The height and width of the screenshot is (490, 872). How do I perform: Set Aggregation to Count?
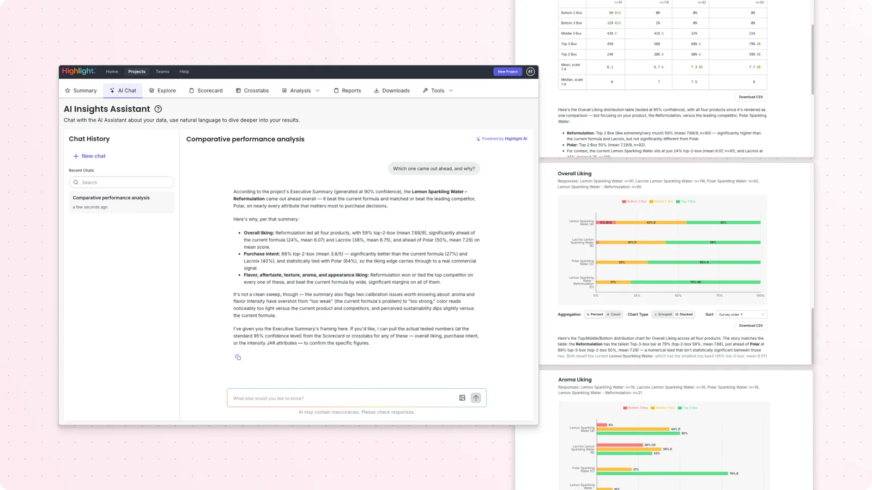pyautogui.click(x=614, y=314)
